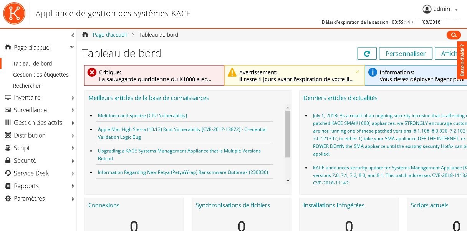This screenshot has height=231, width=467.
Task: Refresh the dashboard with the reload icon
Action: tap(367, 54)
